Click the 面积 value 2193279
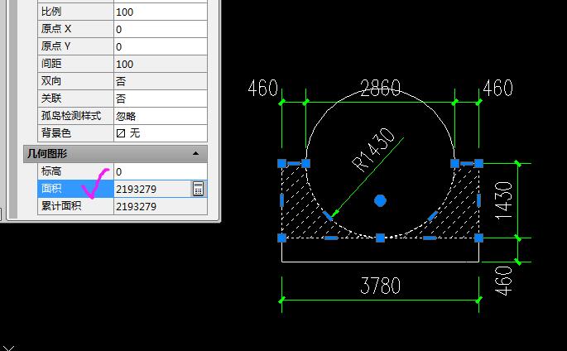The height and width of the screenshot is (351, 567). click(152, 189)
